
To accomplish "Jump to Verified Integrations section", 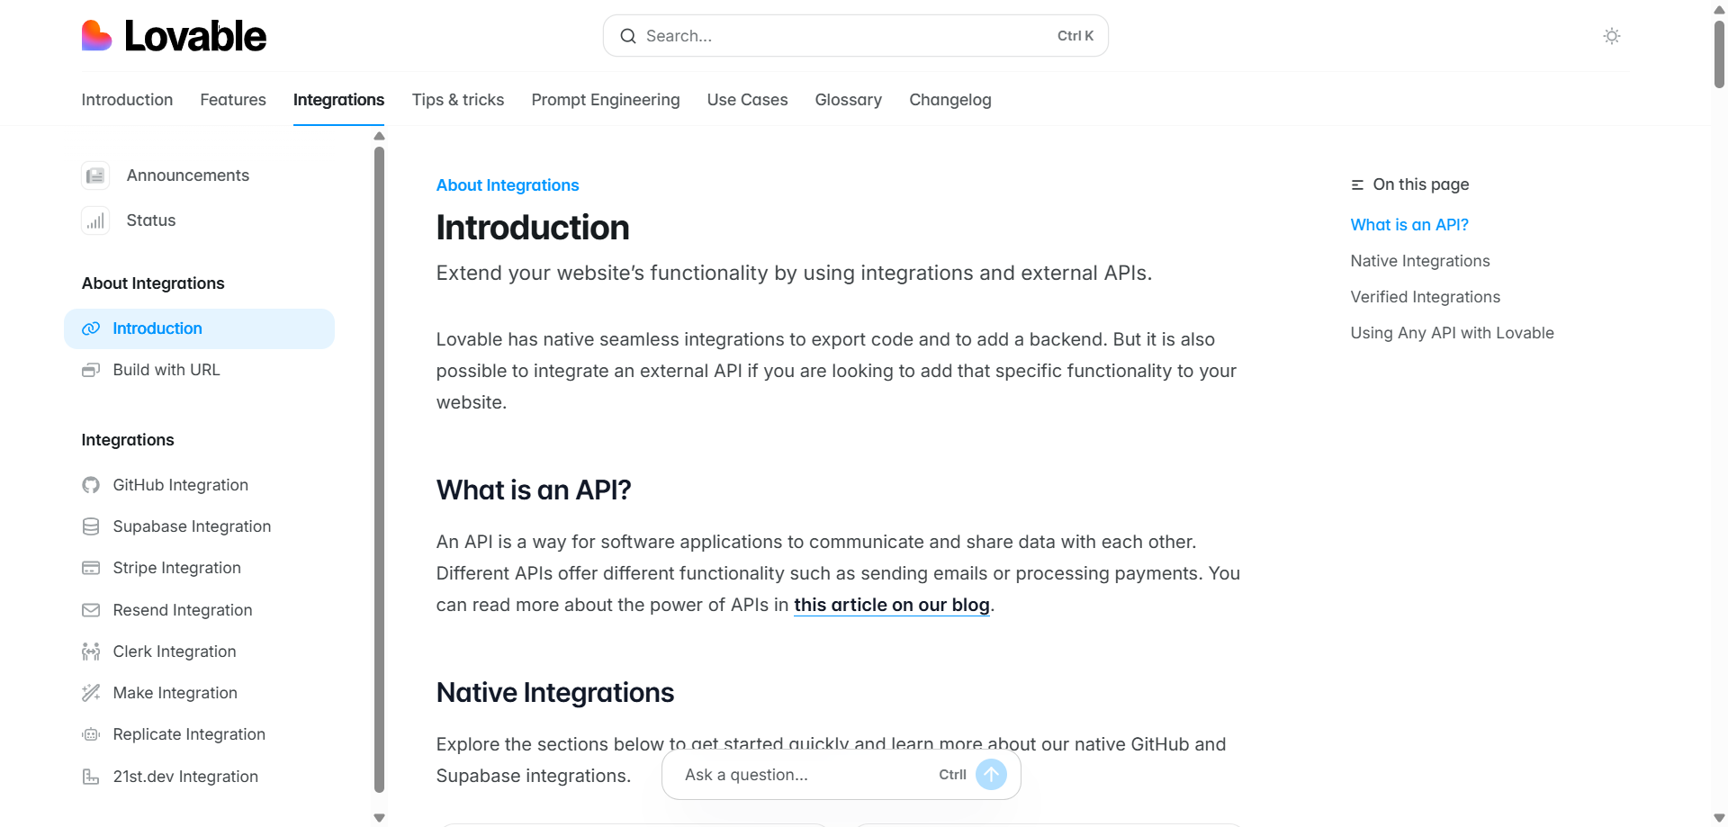I will tap(1426, 297).
